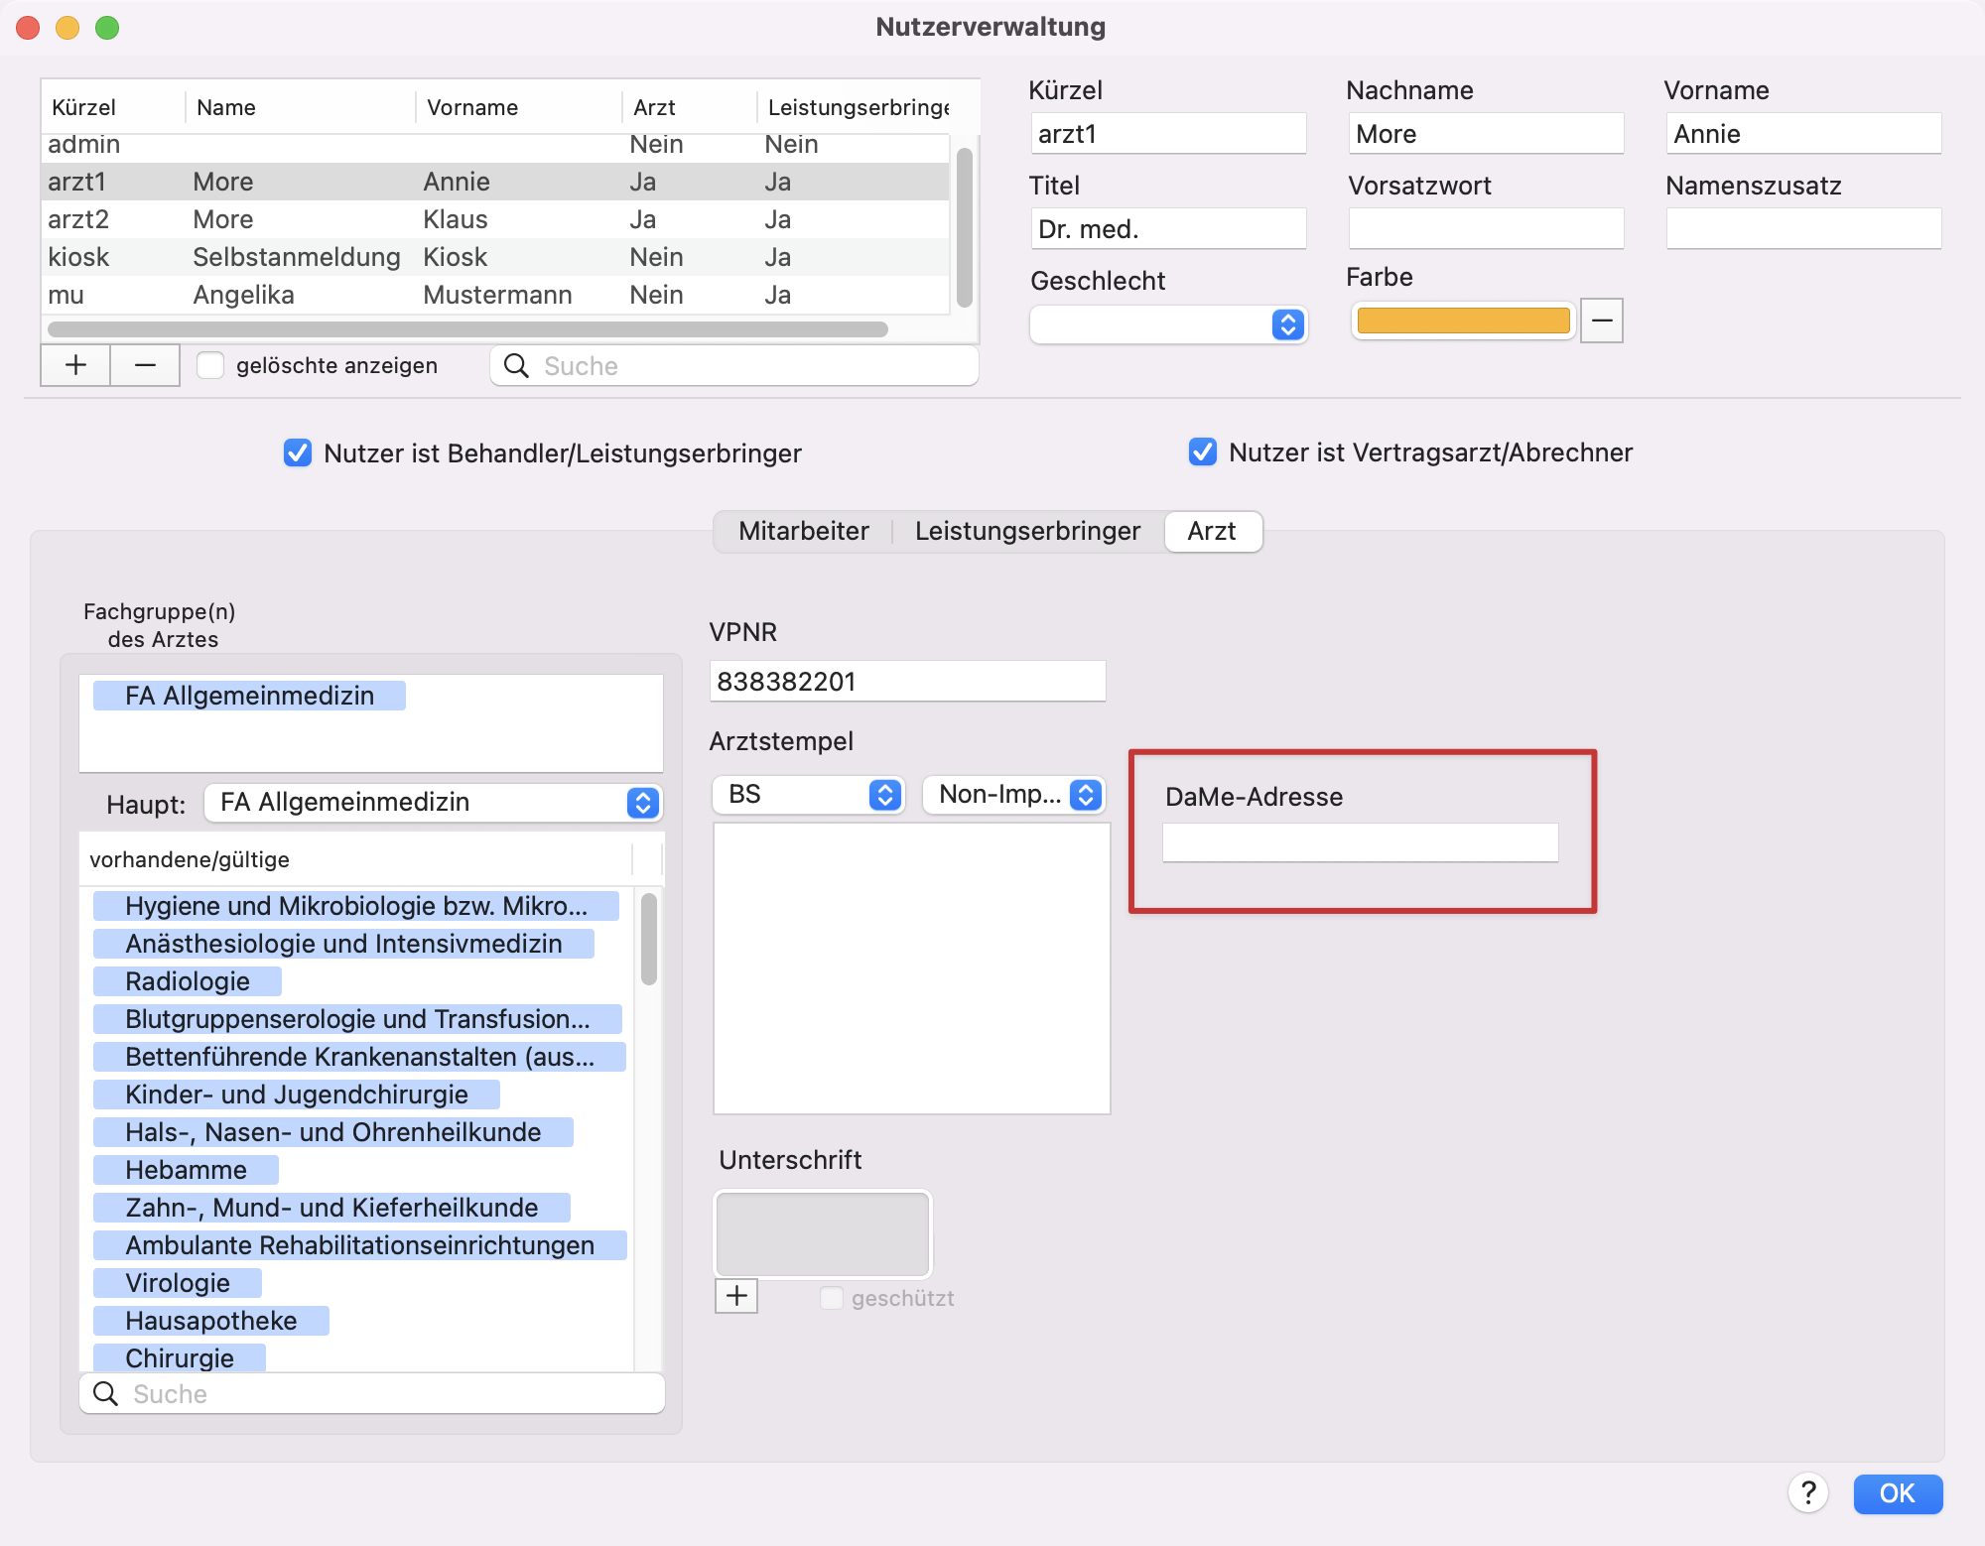Click the empty Vorsatzwort field
This screenshot has width=1985, height=1546.
click(1486, 229)
